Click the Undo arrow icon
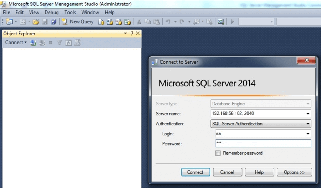This screenshot has width=321, height=188. [x=168, y=21]
